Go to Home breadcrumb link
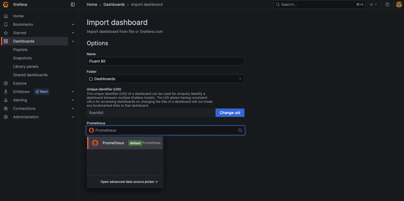This screenshot has width=404, height=201. [x=92, y=4]
